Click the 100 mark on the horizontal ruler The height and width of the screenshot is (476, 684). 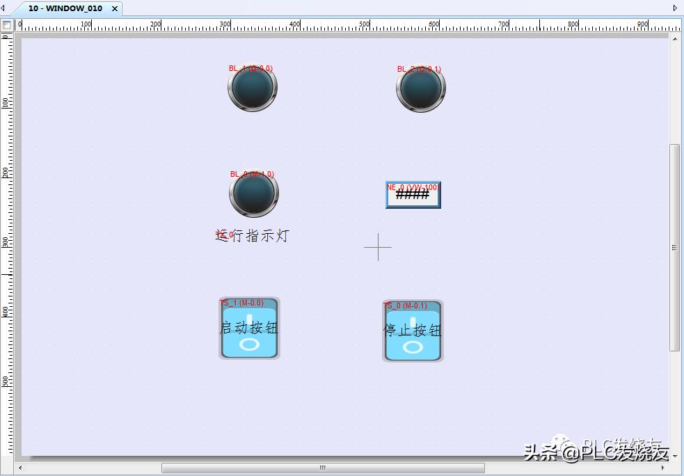pos(86,24)
